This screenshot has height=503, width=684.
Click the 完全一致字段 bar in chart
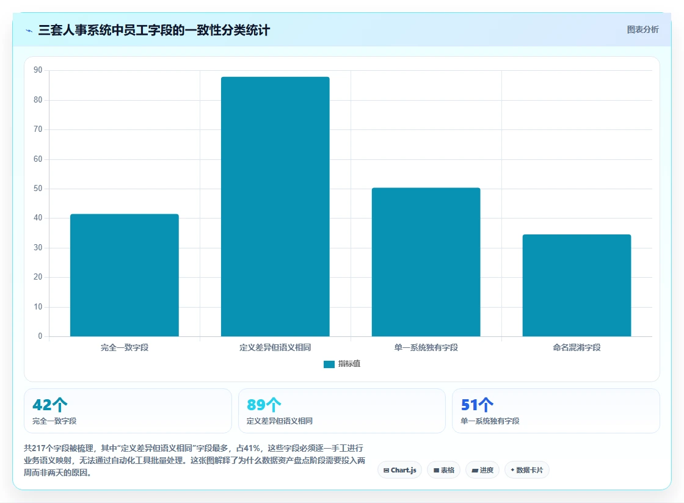click(125, 275)
